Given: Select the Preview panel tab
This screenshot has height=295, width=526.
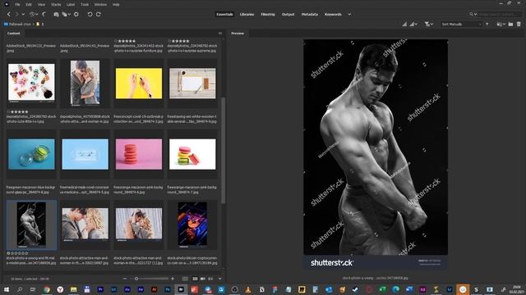Looking at the screenshot, I should click(x=238, y=34).
